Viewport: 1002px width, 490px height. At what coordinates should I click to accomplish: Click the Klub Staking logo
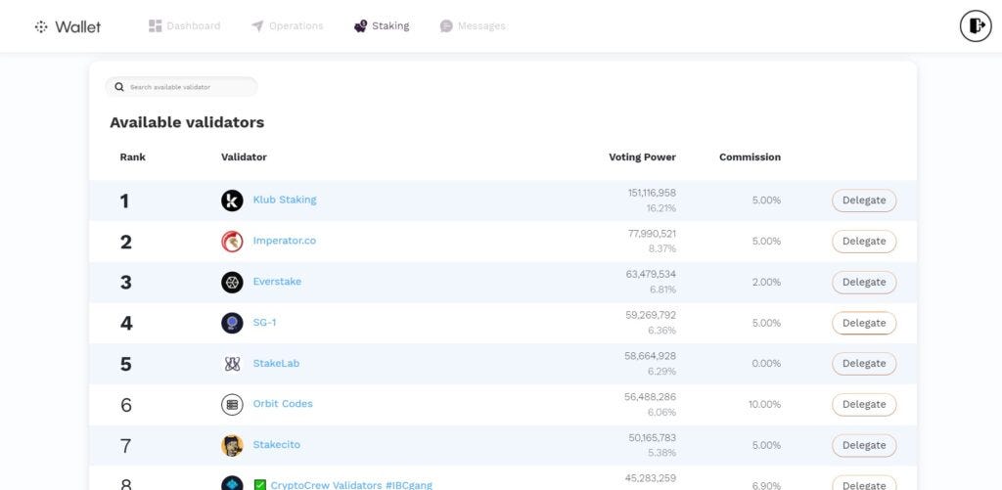(x=232, y=200)
